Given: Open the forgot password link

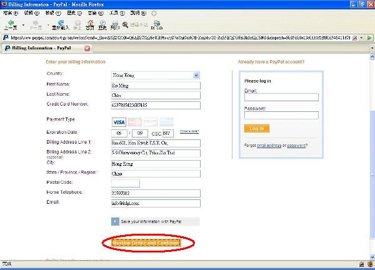Looking at the screenshot, I should (x=296, y=146).
